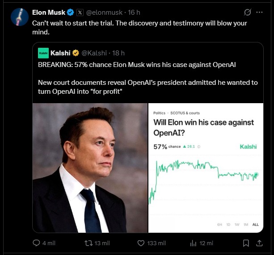This screenshot has width=274, height=255.
Task: Open the post views analytics icon
Action: [x=194, y=243]
